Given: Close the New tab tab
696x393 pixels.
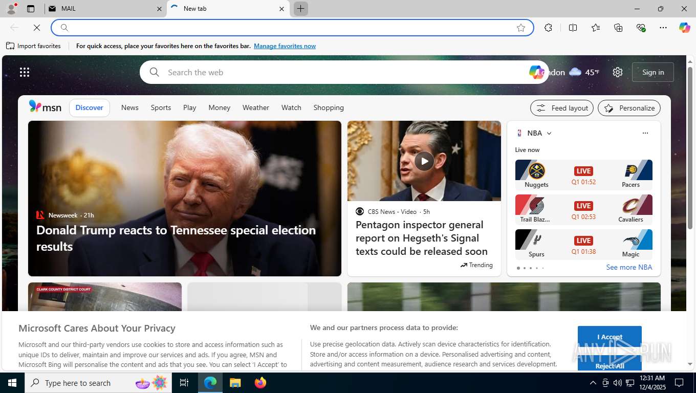Looking at the screenshot, I should 281,9.
